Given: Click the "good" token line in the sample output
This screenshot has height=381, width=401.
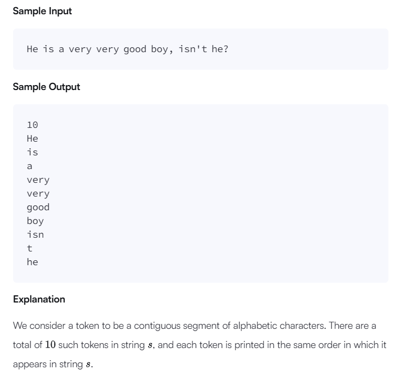Looking at the screenshot, I should (x=38, y=207).
